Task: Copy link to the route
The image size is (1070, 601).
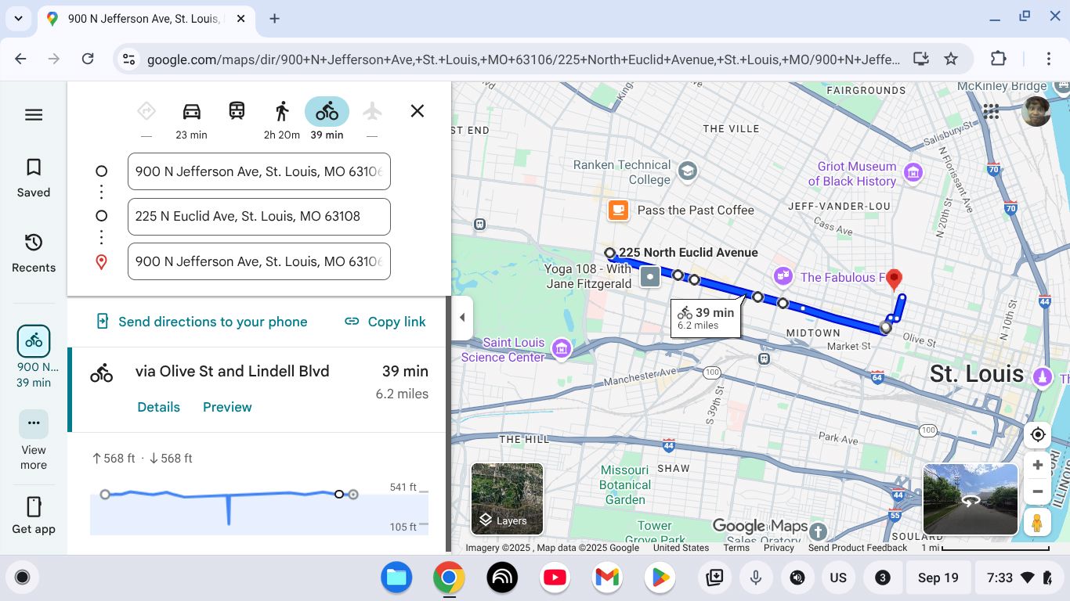Action: (385, 322)
